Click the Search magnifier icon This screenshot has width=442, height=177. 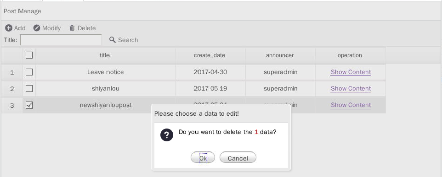point(113,39)
